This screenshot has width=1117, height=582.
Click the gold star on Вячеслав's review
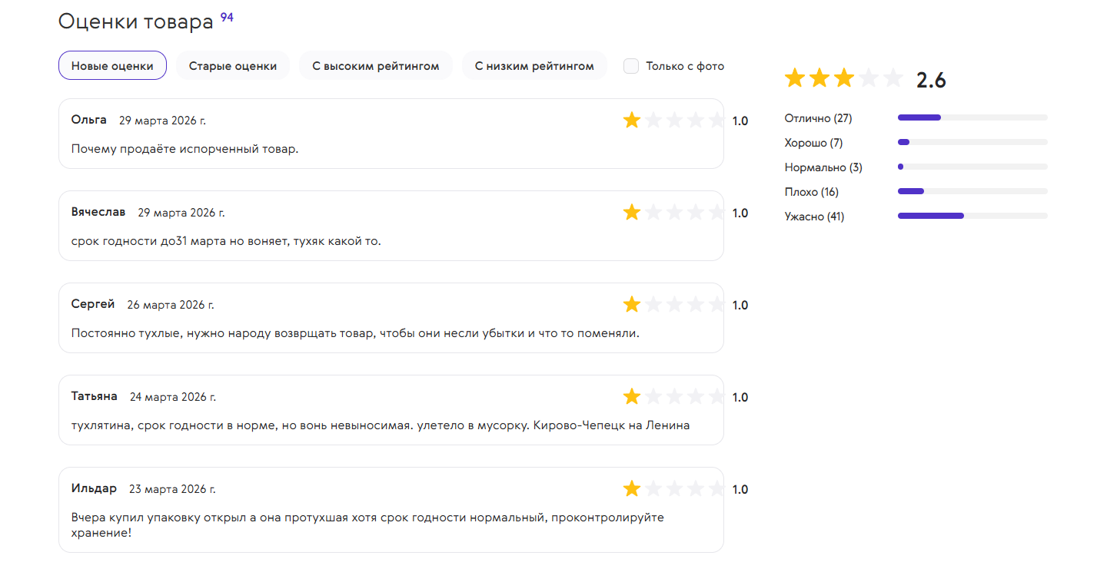(x=632, y=213)
